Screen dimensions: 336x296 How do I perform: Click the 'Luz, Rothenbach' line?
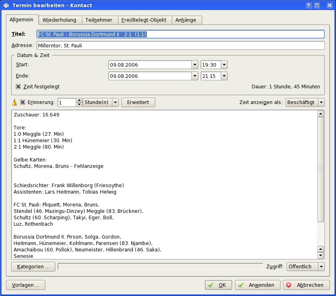click(33, 224)
